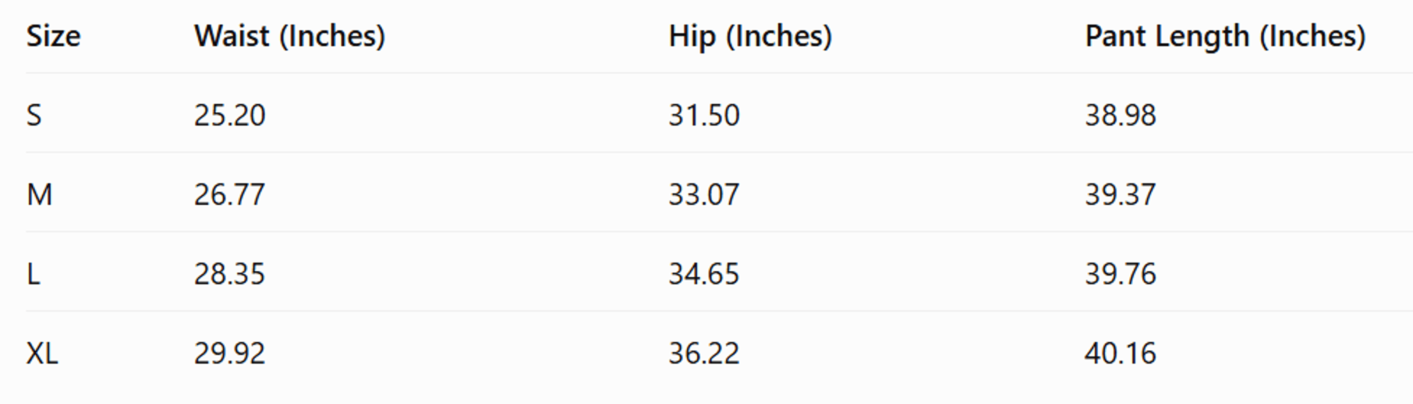Click pant length value 39.76

pos(1120,274)
